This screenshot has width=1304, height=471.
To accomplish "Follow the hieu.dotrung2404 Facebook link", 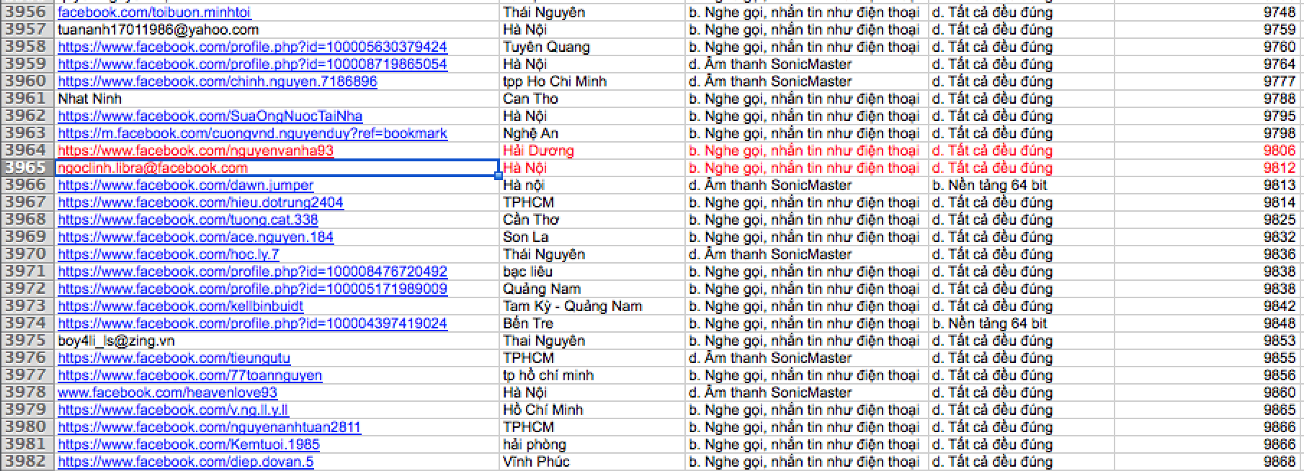I will (x=200, y=202).
